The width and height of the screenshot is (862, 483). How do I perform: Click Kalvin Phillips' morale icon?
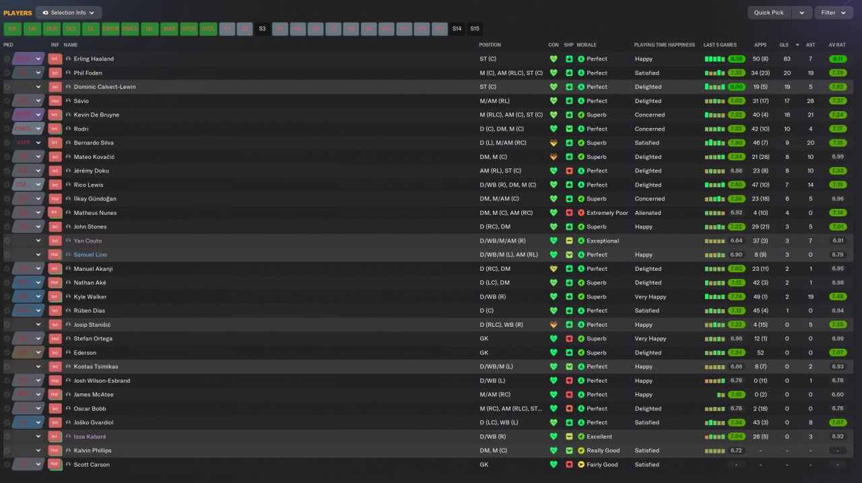point(581,451)
